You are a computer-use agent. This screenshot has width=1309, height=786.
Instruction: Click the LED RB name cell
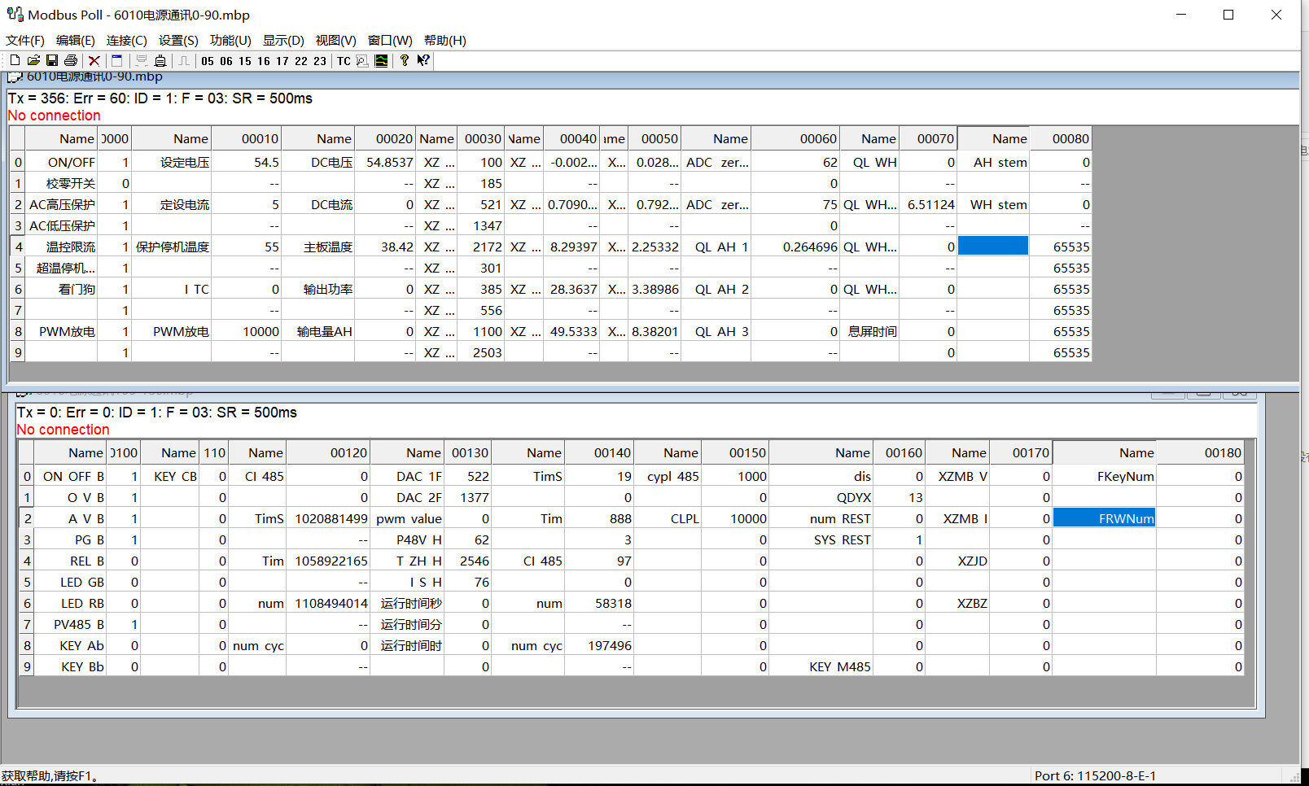(x=70, y=603)
